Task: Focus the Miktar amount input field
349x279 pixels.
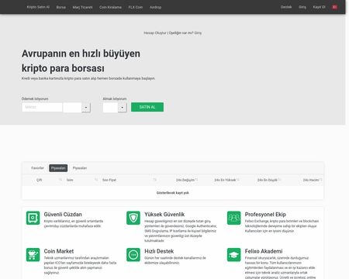Action: pyautogui.click(x=42, y=107)
